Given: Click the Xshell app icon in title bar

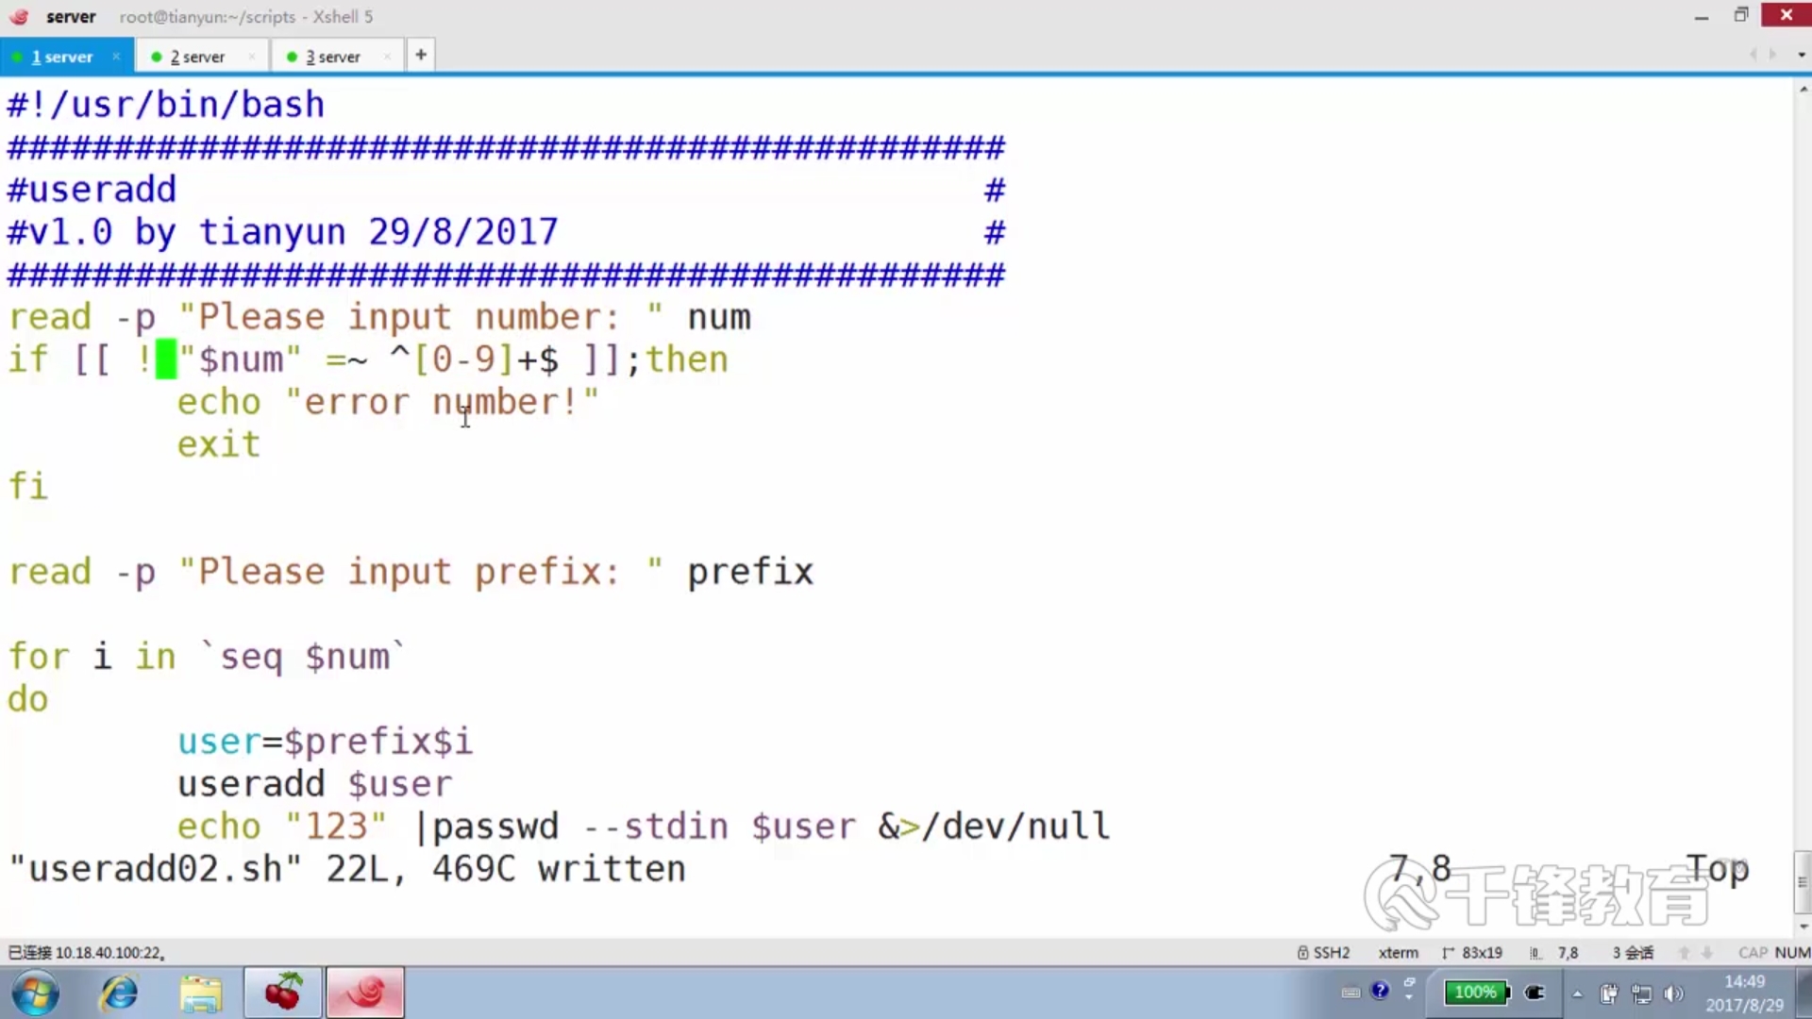Looking at the screenshot, I should [19, 16].
